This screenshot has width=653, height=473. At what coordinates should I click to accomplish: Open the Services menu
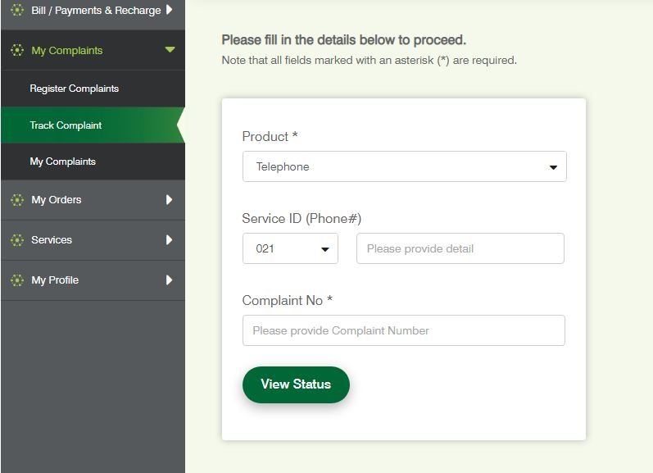93,240
